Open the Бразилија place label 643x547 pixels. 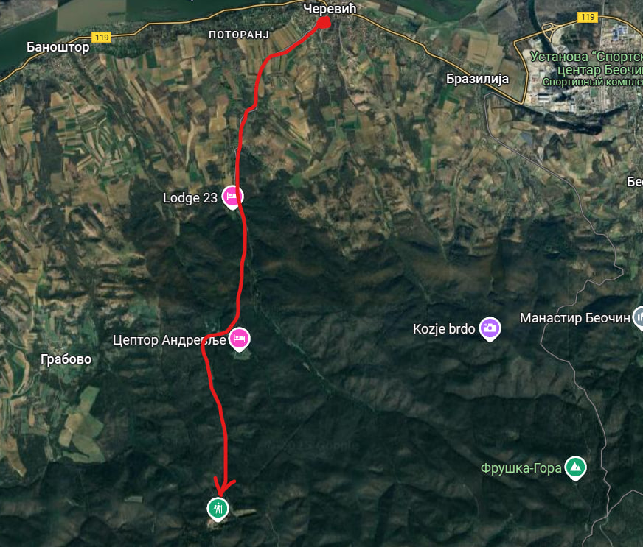[477, 79]
